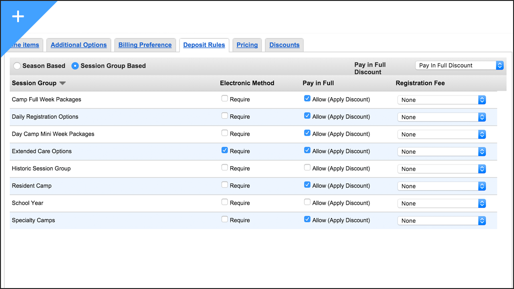Uncheck Pay in Full for Daily Registration Options
Viewport: 514px width, 289px height.
[x=307, y=116]
